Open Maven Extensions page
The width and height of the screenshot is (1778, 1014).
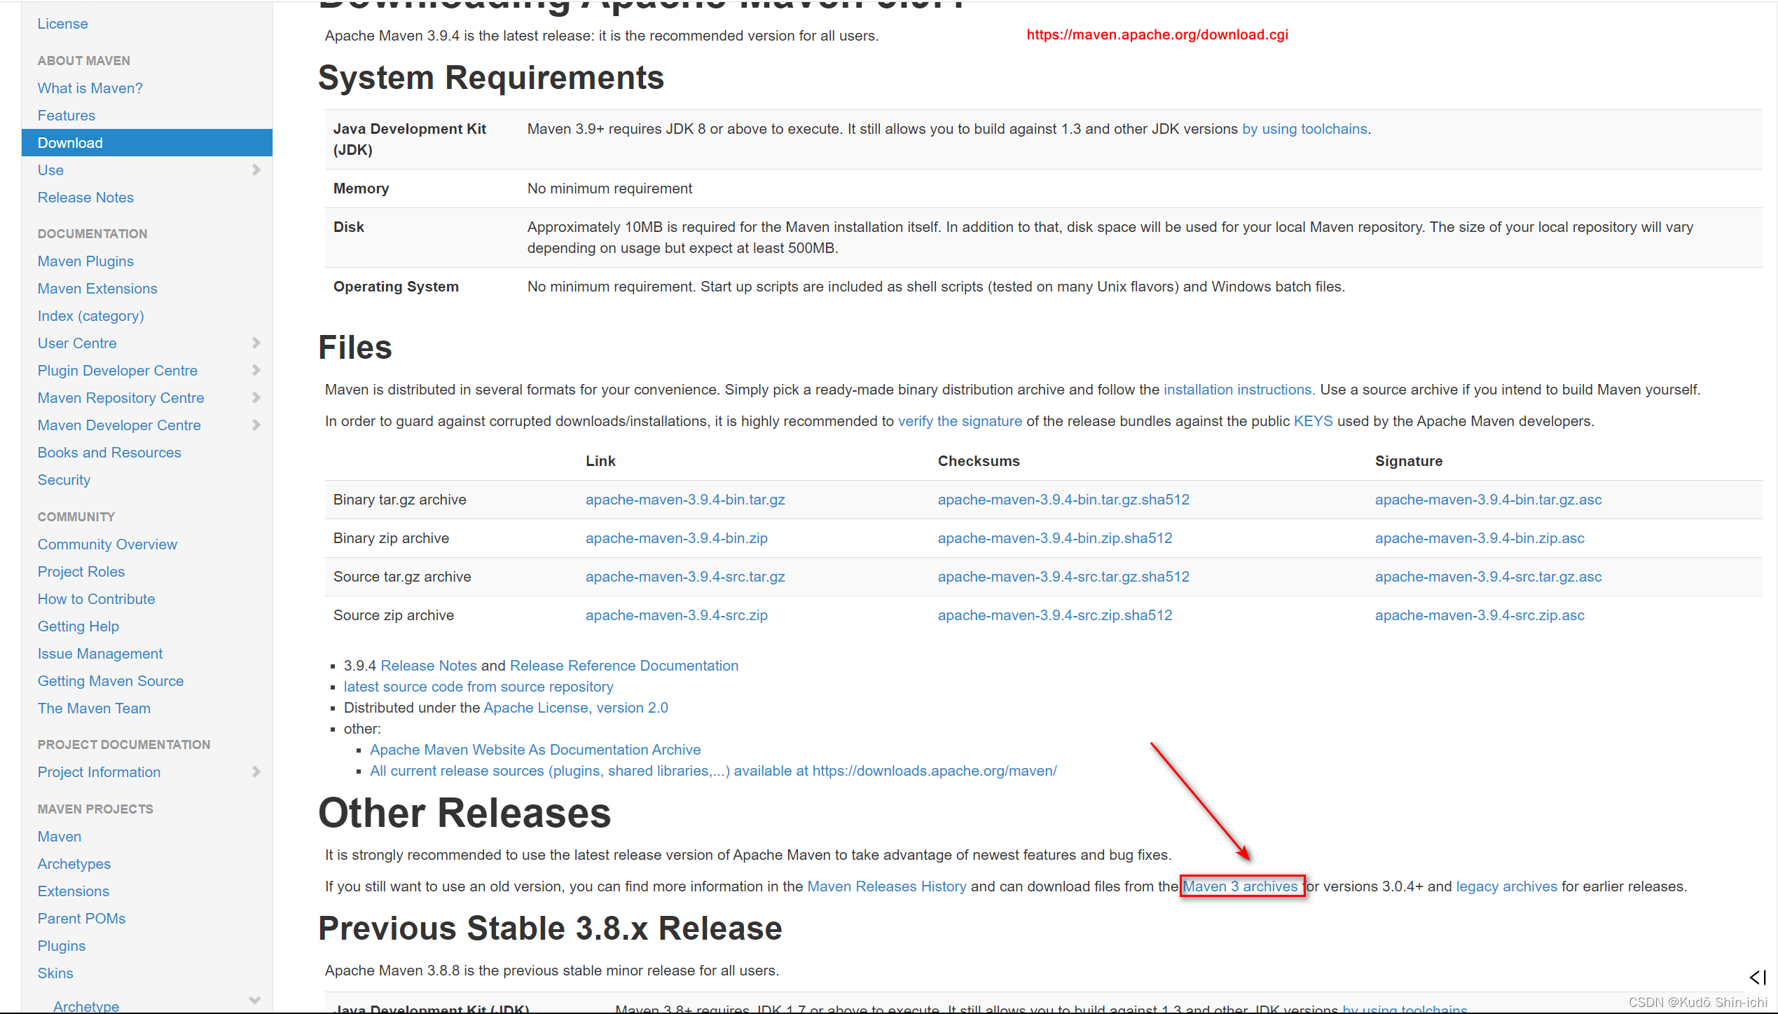pos(97,289)
